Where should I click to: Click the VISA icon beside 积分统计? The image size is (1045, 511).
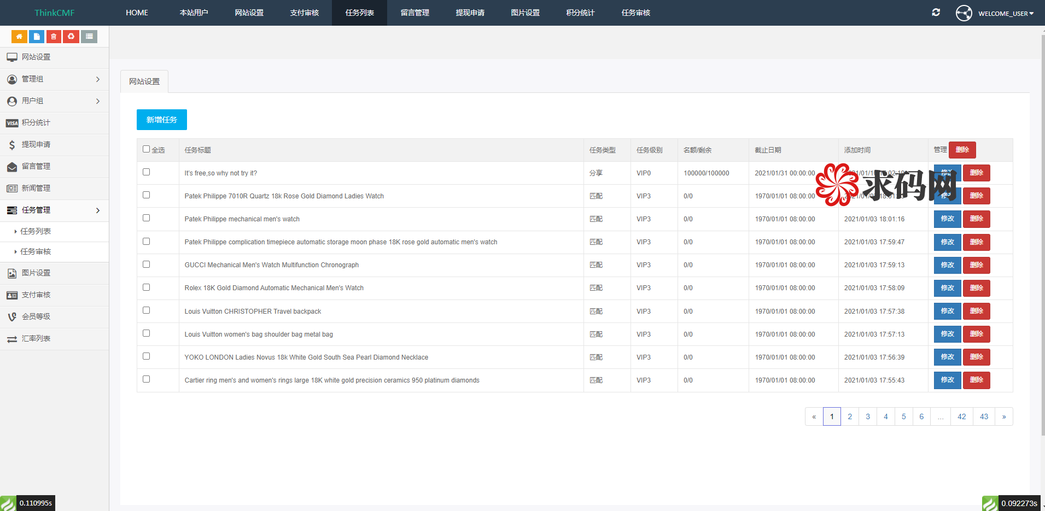click(x=12, y=123)
